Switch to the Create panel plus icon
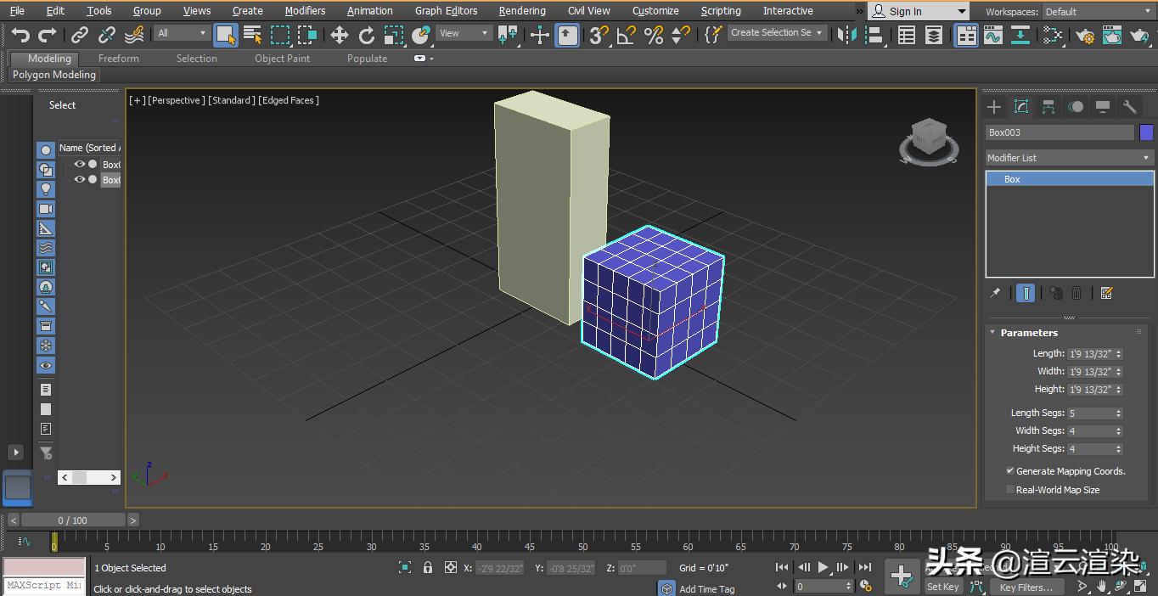The height and width of the screenshot is (596, 1158). pyautogui.click(x=992, y=106)
